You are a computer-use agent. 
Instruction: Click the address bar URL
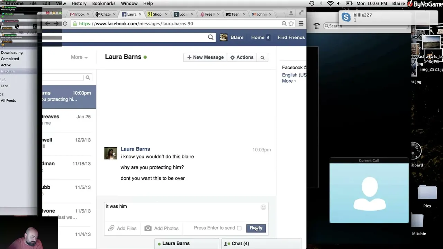[x=136, y=24]
